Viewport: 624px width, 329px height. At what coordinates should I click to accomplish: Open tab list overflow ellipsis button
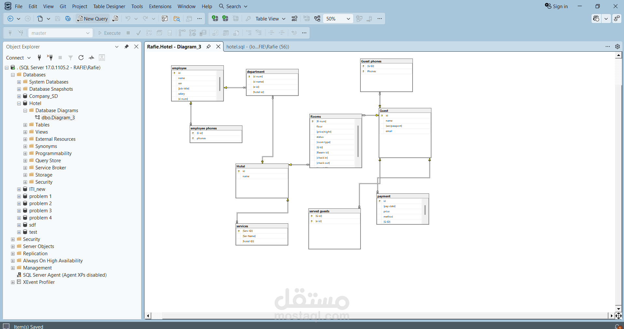[608, 46]
